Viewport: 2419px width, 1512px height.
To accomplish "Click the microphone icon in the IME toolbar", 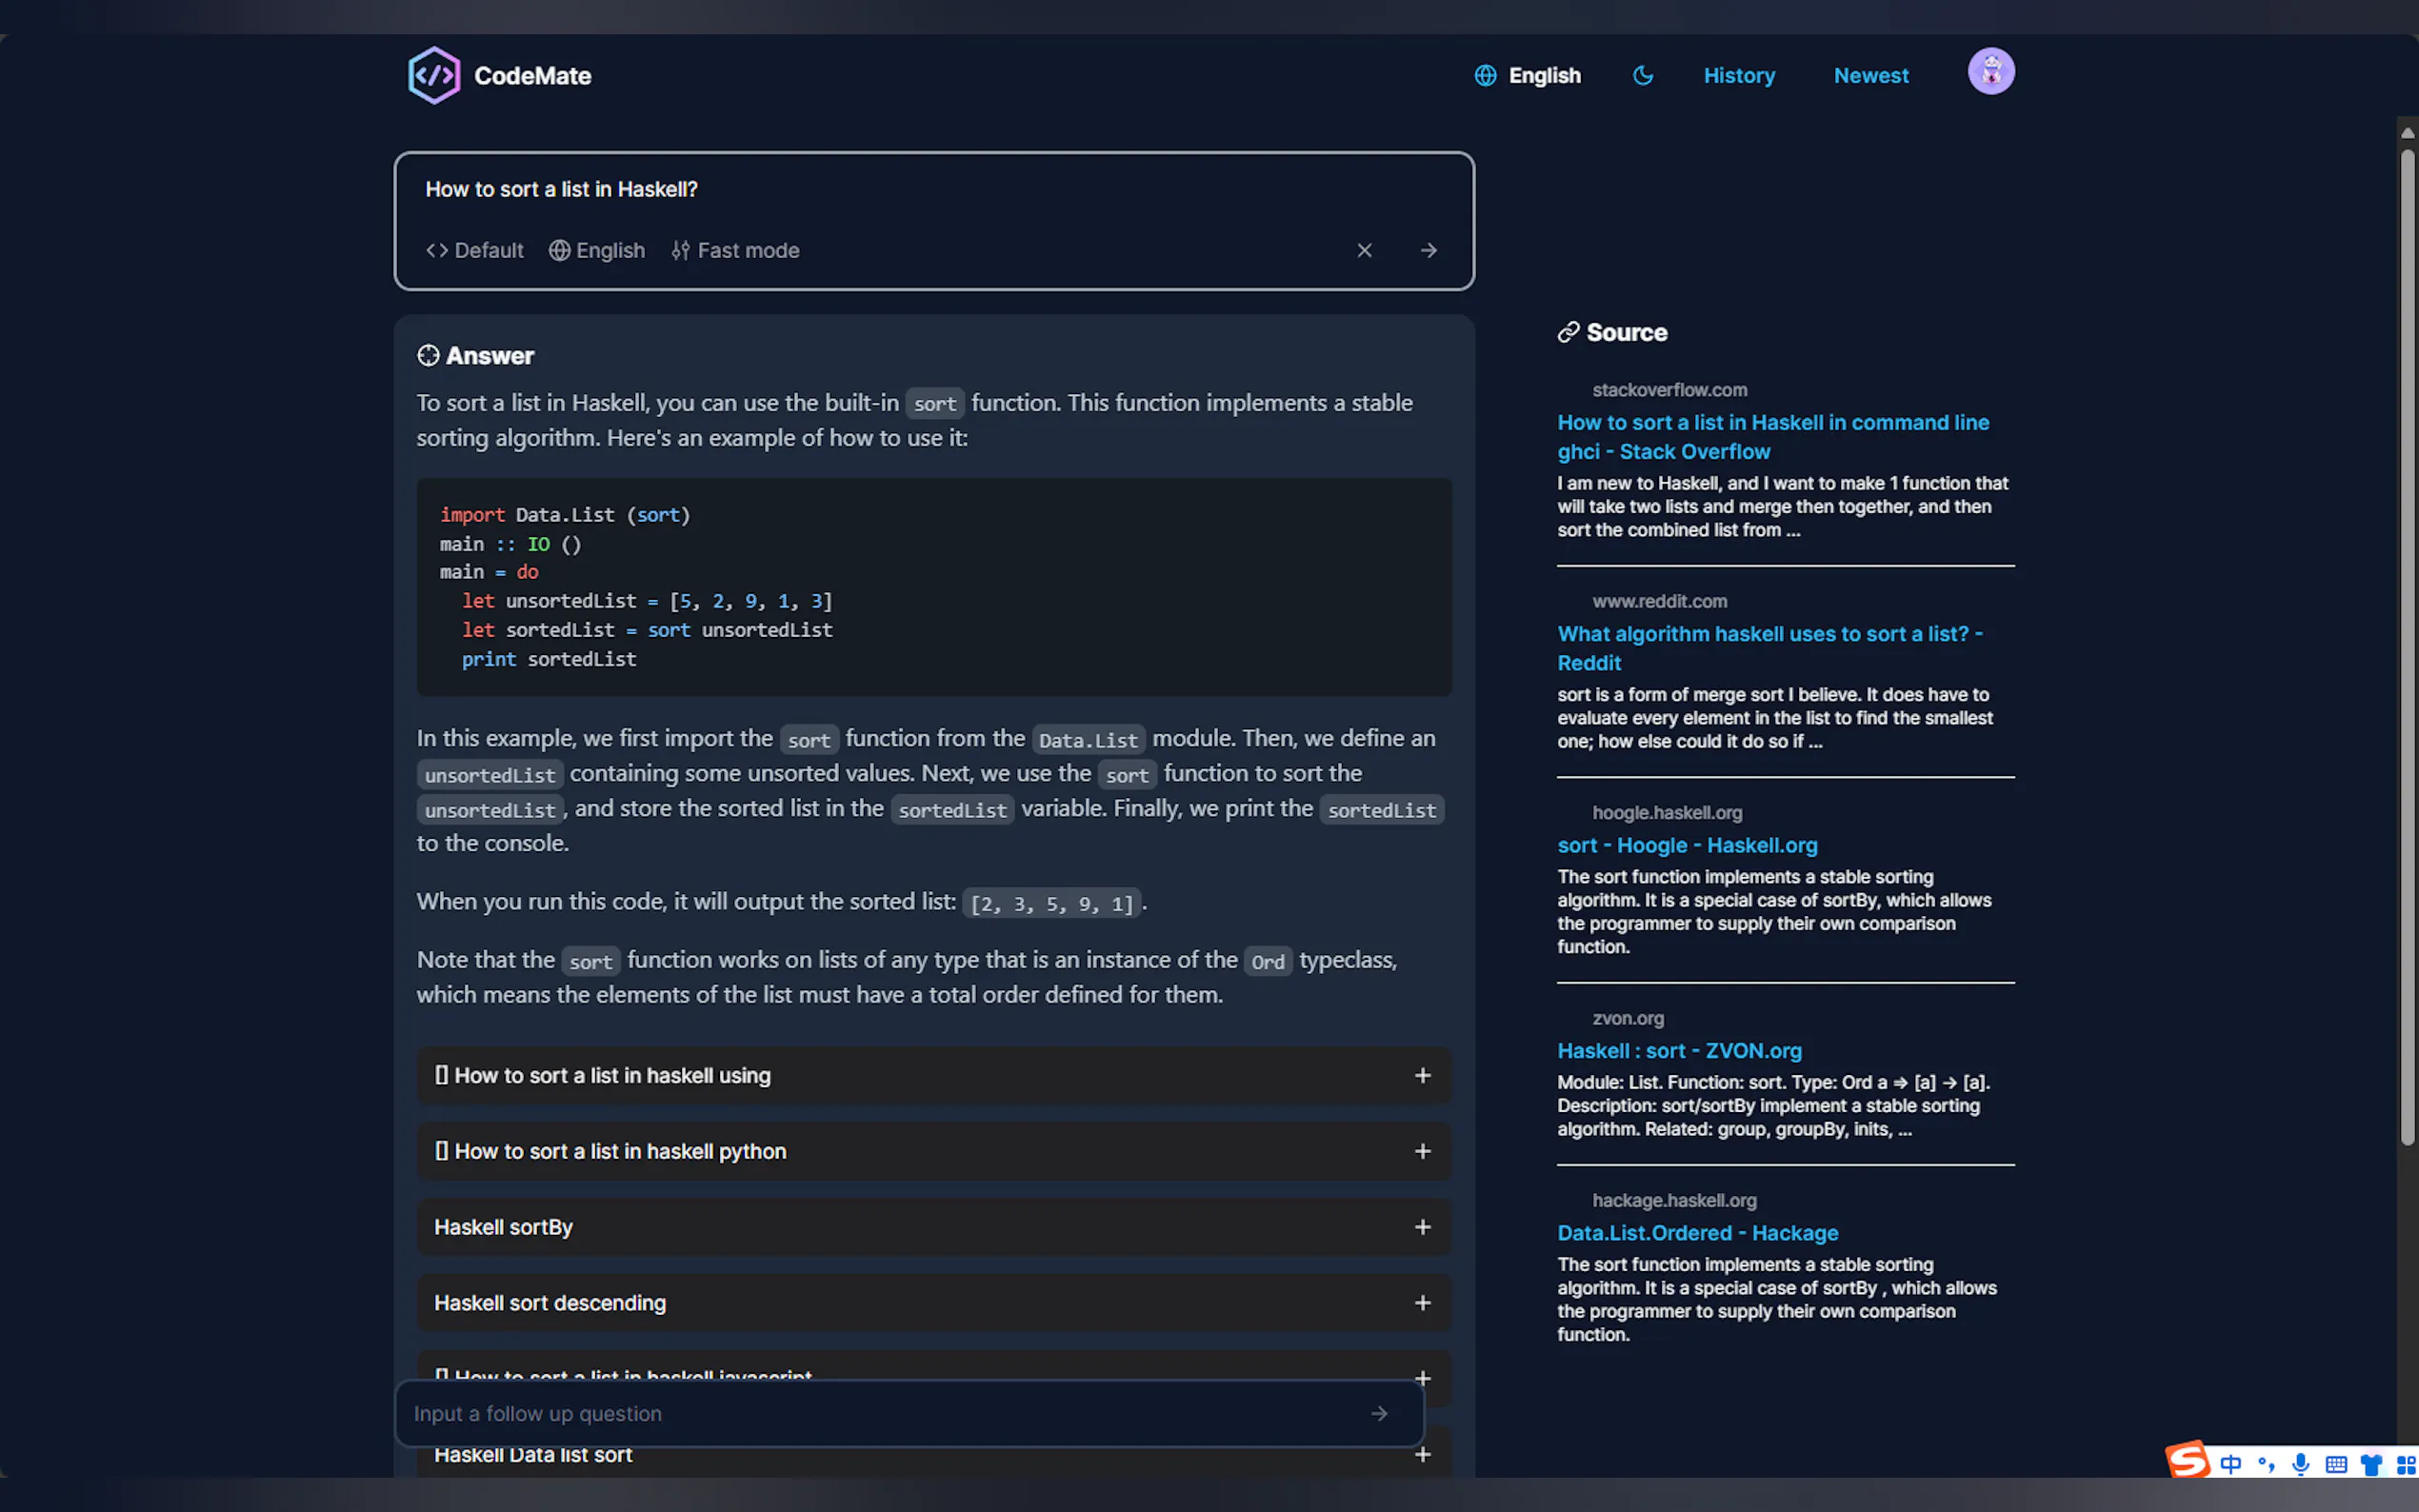I will (x=2300, y=1464).
